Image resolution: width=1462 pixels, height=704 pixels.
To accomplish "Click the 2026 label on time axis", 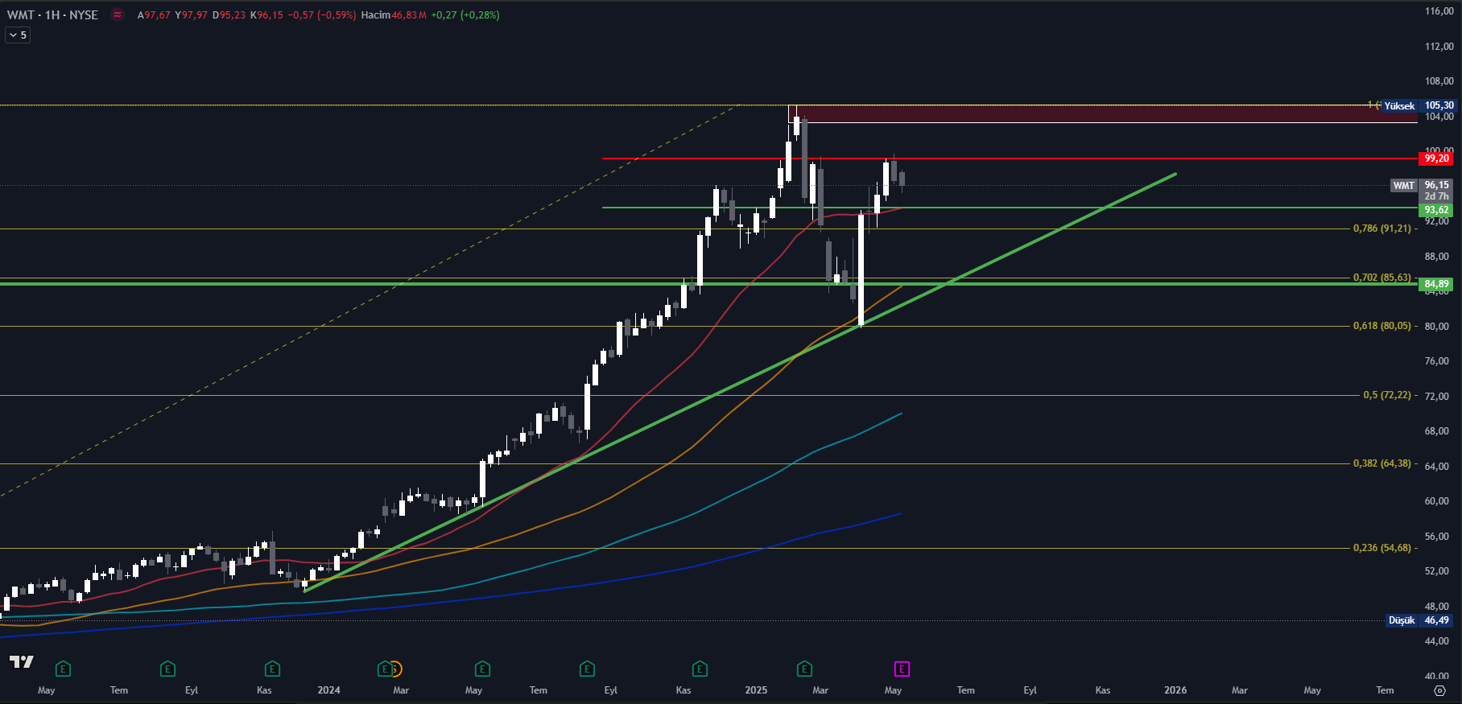I will point(1175,690).
